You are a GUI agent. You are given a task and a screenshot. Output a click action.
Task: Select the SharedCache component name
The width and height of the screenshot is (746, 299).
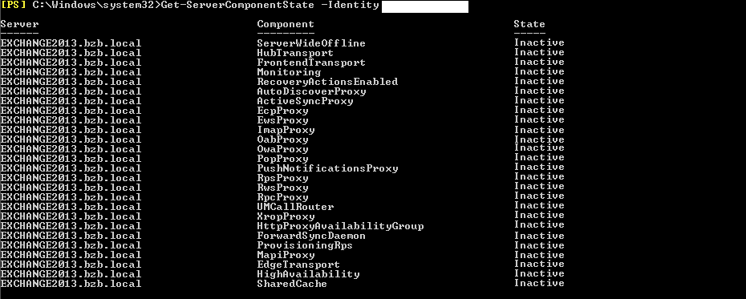coord(292,284)
